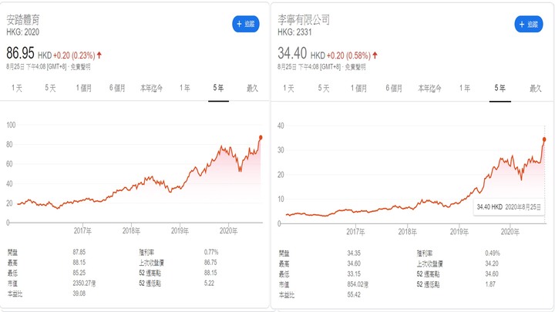Viewport: 555px width, 312px height.
Task: Click the 市值 value 854.02億
Action: coord(358,284)
